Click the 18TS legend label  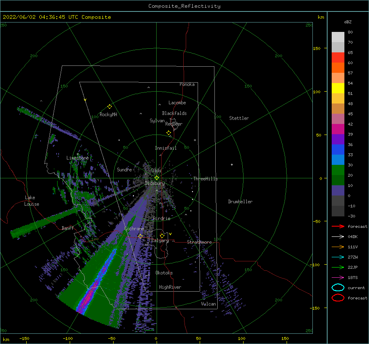coord(353,278)
